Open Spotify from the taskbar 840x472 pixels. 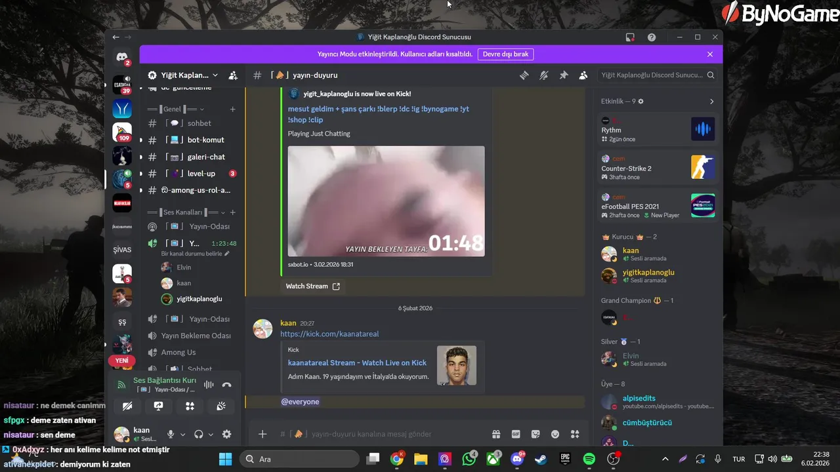tap(589, 459)
